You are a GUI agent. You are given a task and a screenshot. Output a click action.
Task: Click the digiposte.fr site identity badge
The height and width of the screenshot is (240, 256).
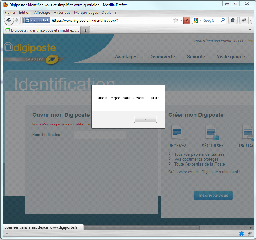pos(37,20)
